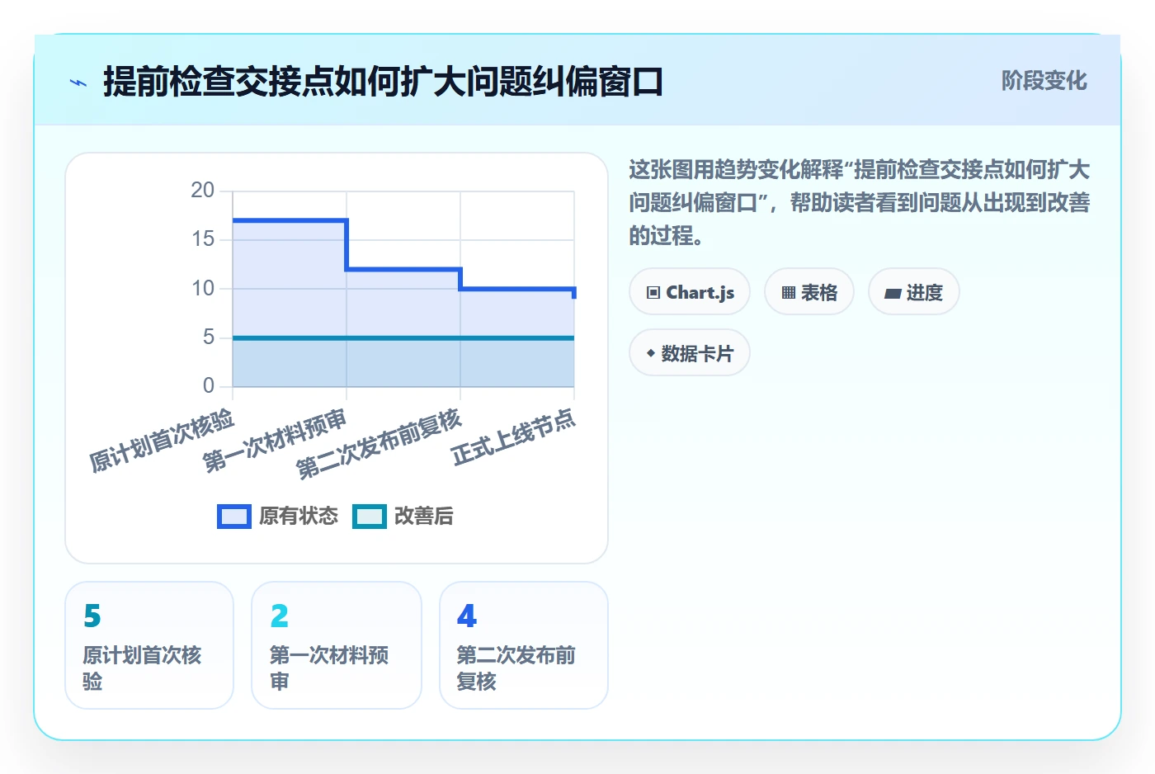
Task: Open the 原计划首次核验 data card
Action: [x=149, y=645]
